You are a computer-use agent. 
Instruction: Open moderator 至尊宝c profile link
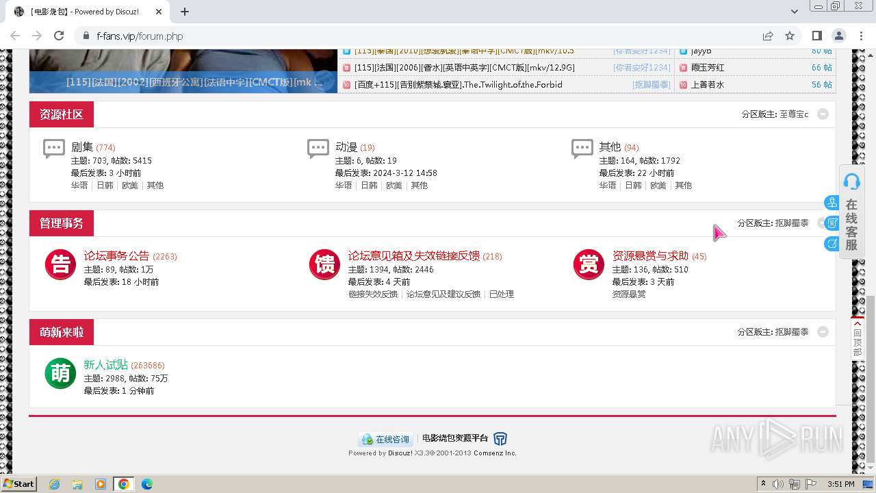794,114
